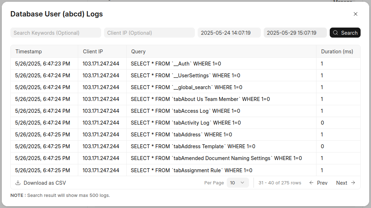The height and width of the screenshot is (208, 371).
Task: Go to the previous page of logs
Action: (318, 183)
